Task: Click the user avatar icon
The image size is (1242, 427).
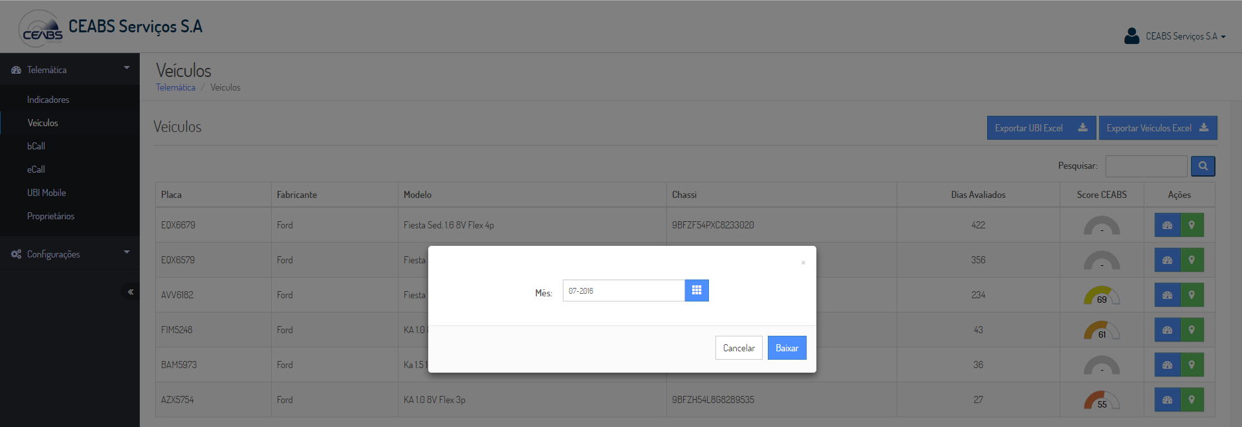Action: coord(1131,36)
